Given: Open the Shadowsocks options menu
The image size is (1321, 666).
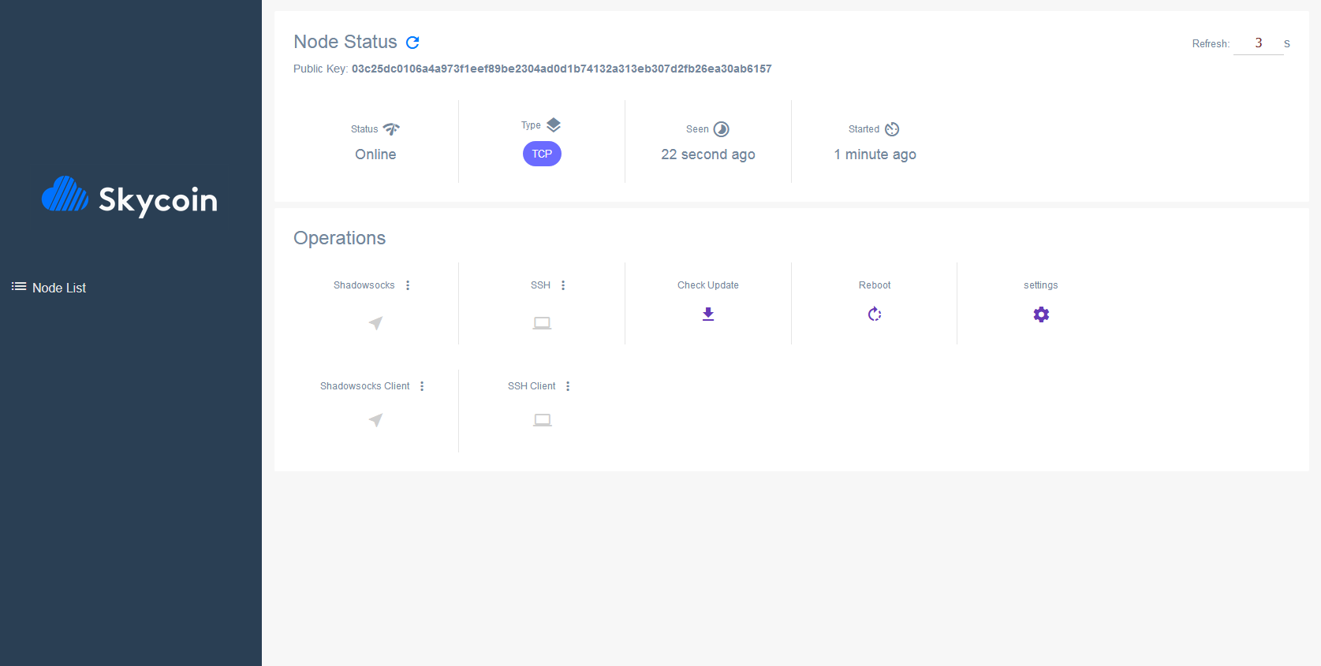Looking at the screenshot, I should pos(408,285).
